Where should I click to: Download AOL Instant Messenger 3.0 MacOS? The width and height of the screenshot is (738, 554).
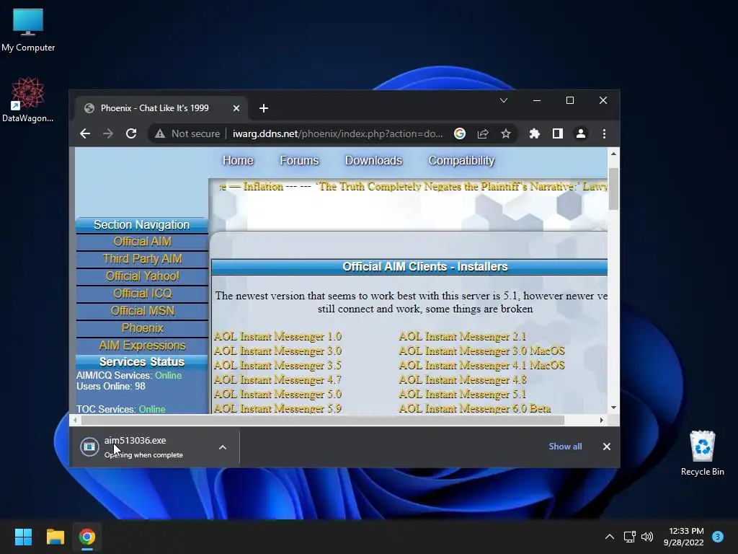pos(481,351)
